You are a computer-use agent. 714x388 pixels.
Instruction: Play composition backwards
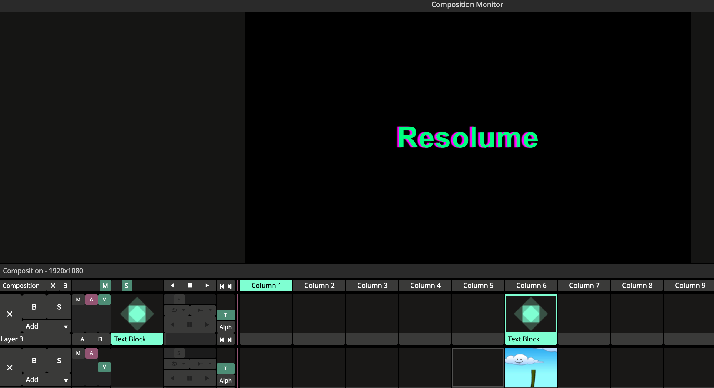tap(172, 286)
